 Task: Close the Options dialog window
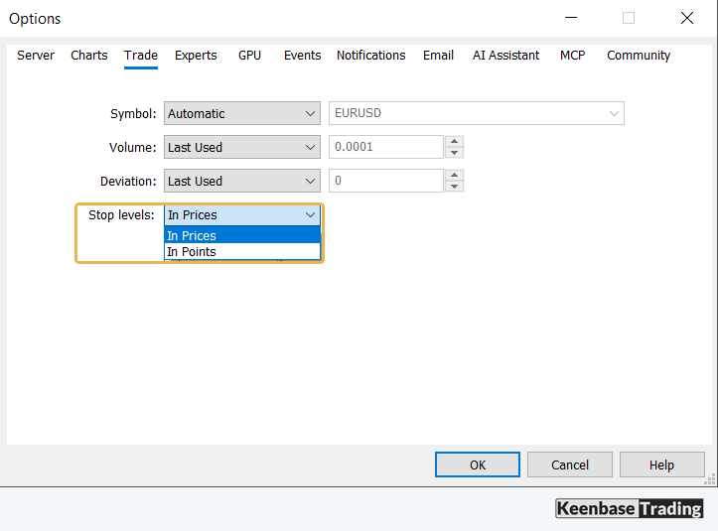(x=687, y=18)
